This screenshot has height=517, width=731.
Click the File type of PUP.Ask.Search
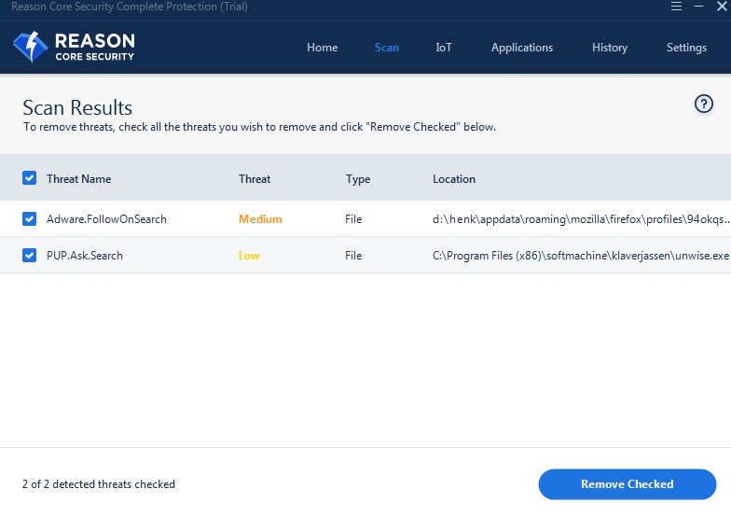pos(353,256)
